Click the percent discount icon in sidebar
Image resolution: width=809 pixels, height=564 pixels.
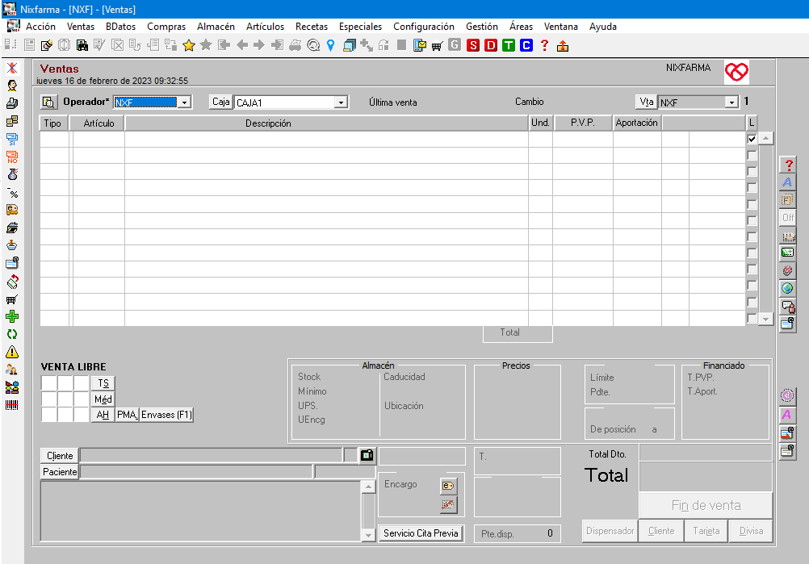click(x=12, y=194)
